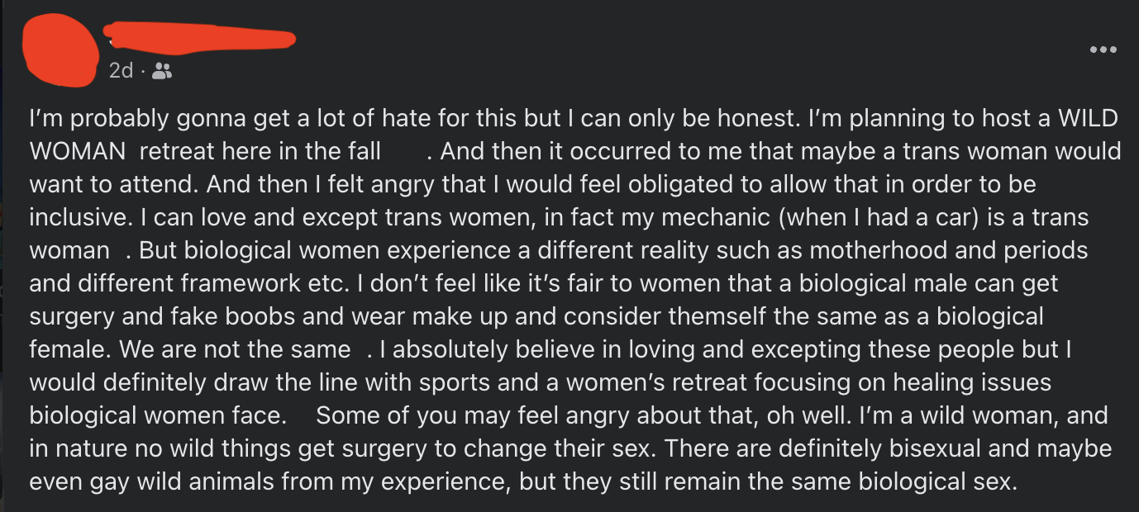Click the word 'WILD' in first line
The image size is (1139, 512).
click(x=1088, y=119)
